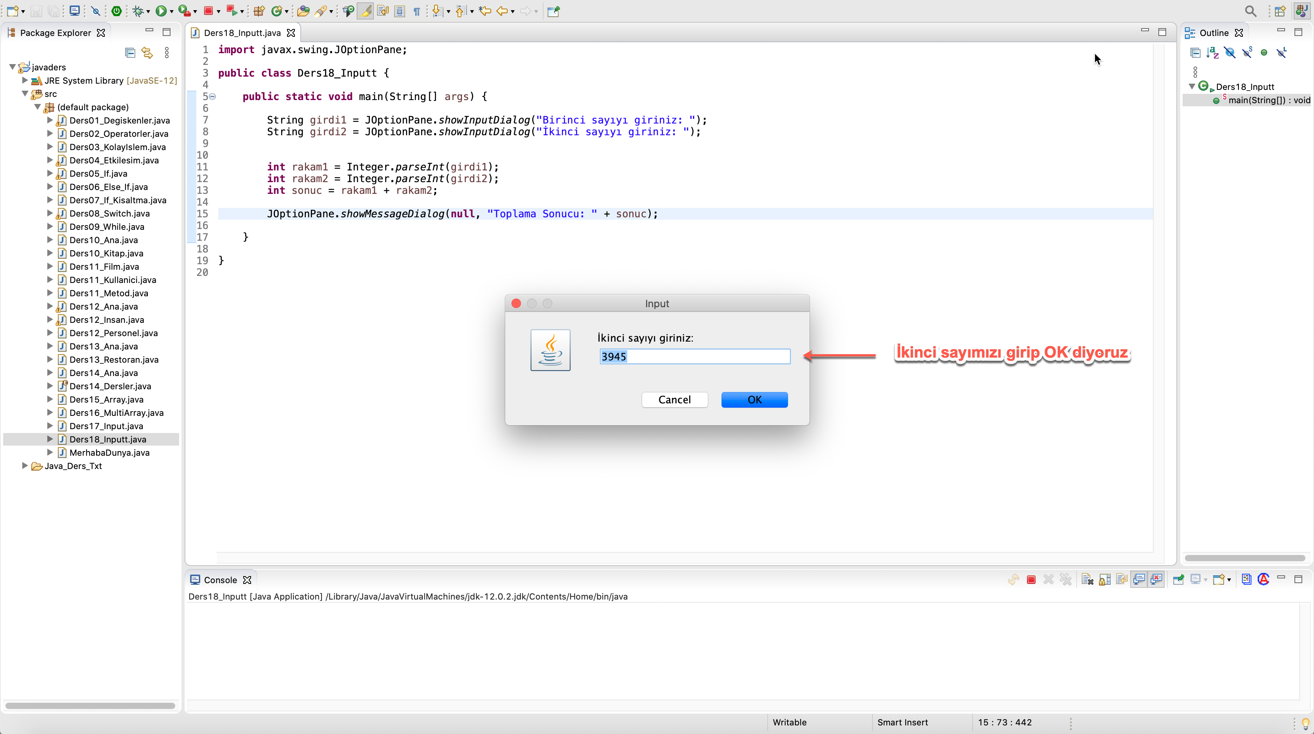Click the search magnifier in top toolbar
Screen dimensions: 1314x734
(x=1250, y=11)
